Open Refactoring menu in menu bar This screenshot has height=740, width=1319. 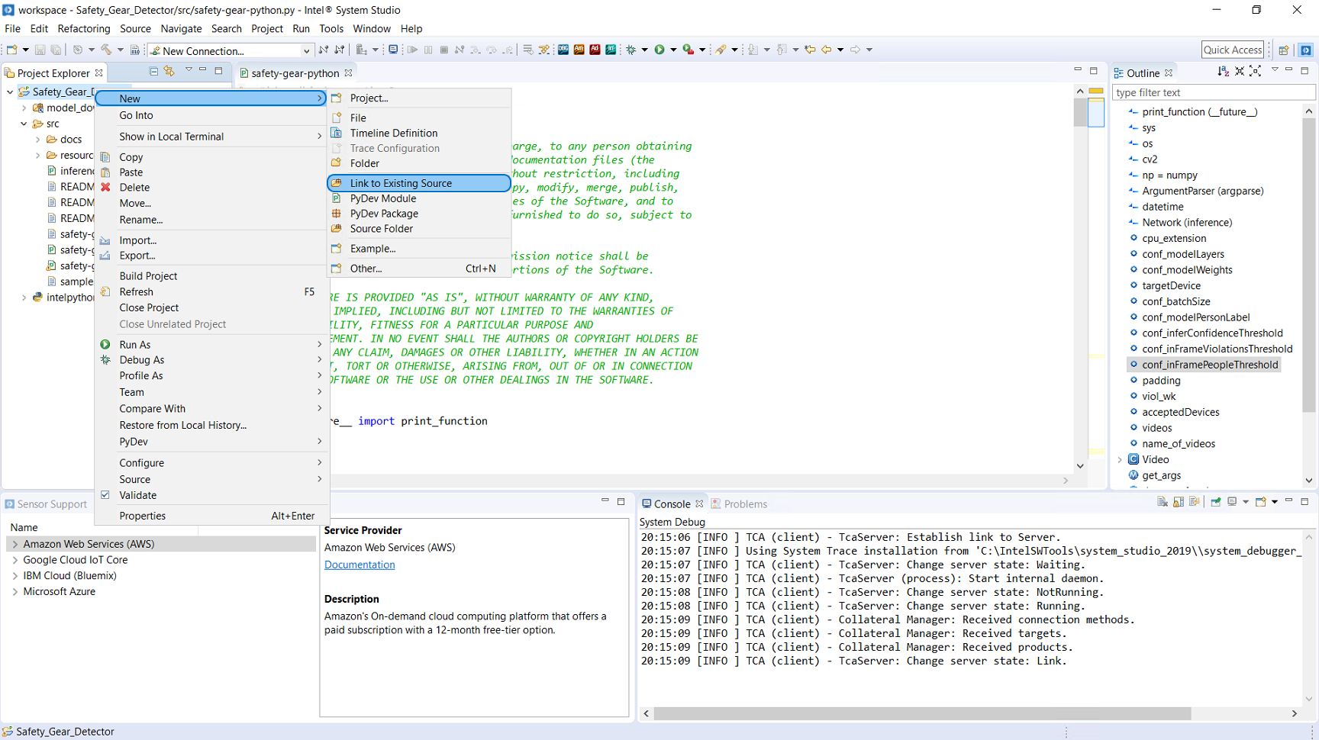click(84, 29)
